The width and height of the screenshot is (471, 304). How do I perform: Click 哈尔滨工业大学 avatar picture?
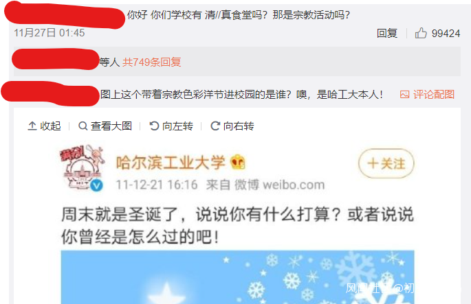(82, 167)
